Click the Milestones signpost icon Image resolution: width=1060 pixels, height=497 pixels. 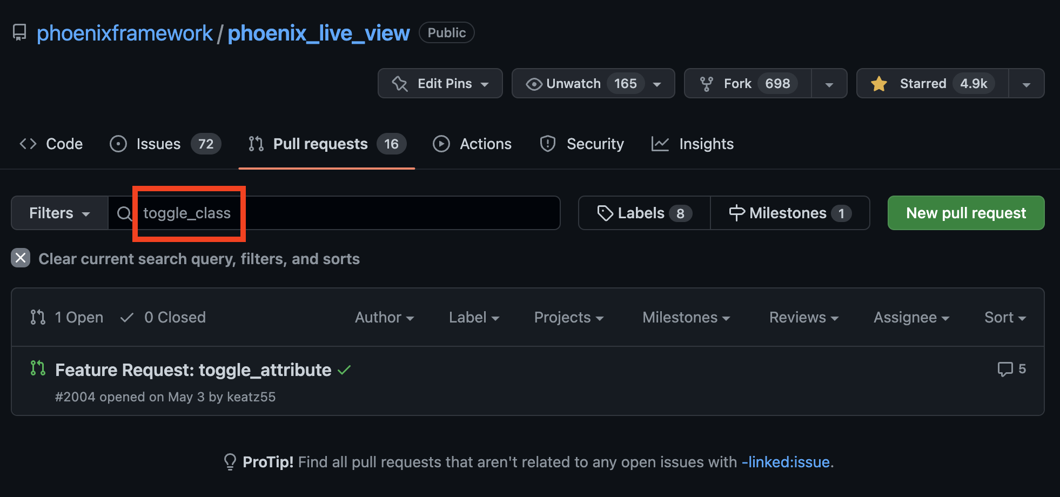pyautogui.click(x=737, y=213)
